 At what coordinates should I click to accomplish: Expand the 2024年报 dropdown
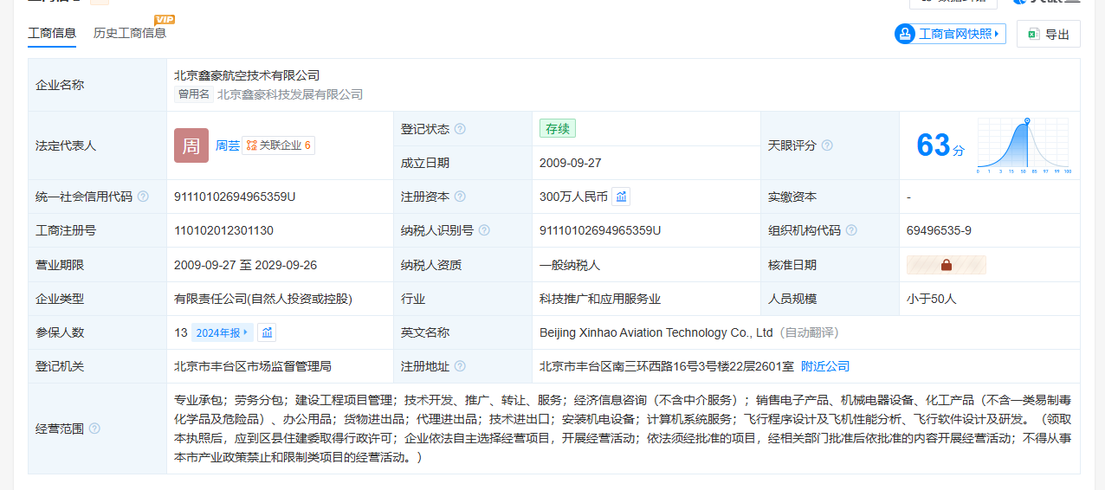pos(223,332)
